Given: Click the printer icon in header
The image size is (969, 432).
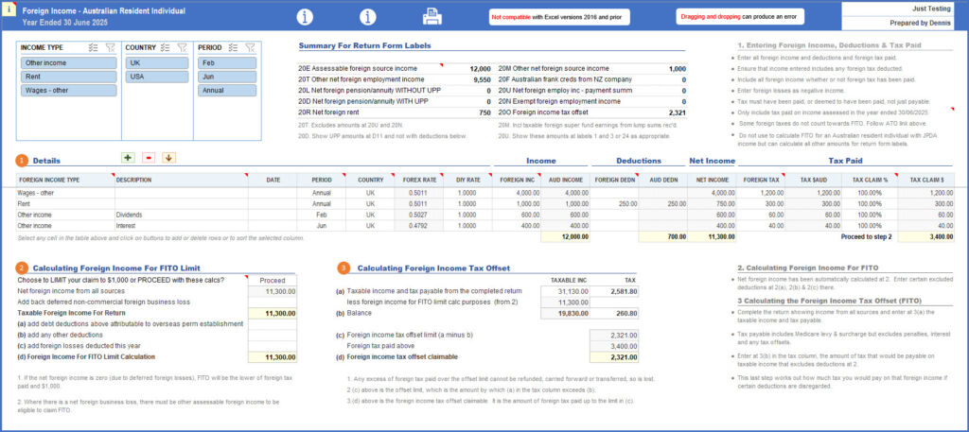Looking at the screenshot, I should (432, 16).
